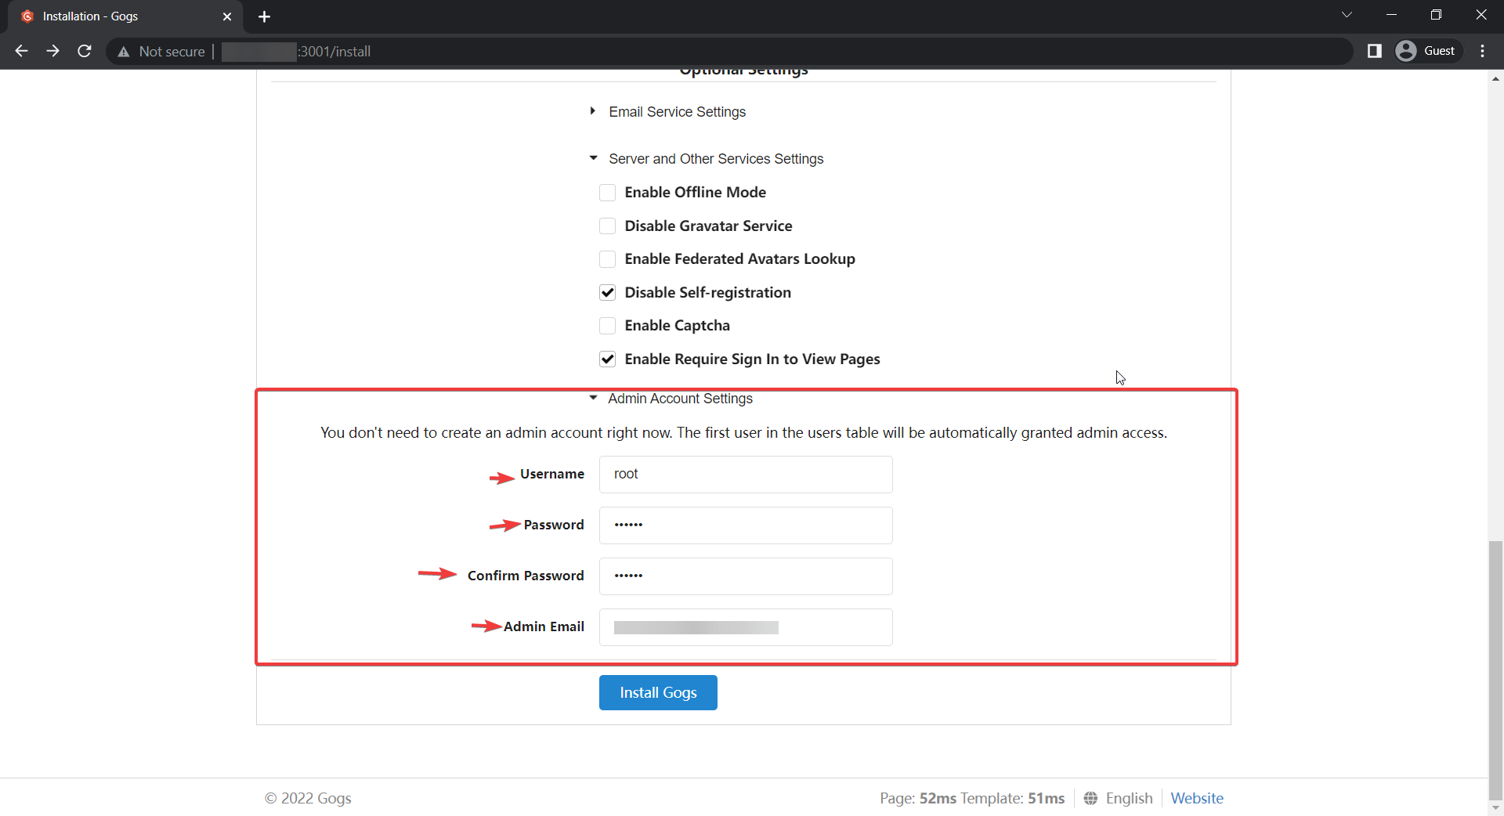Click the Password input field

(746, 525)
